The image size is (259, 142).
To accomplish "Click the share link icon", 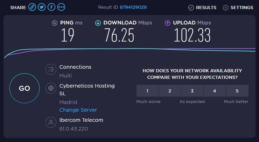I will pyautogui.click(x=33, y=7).
